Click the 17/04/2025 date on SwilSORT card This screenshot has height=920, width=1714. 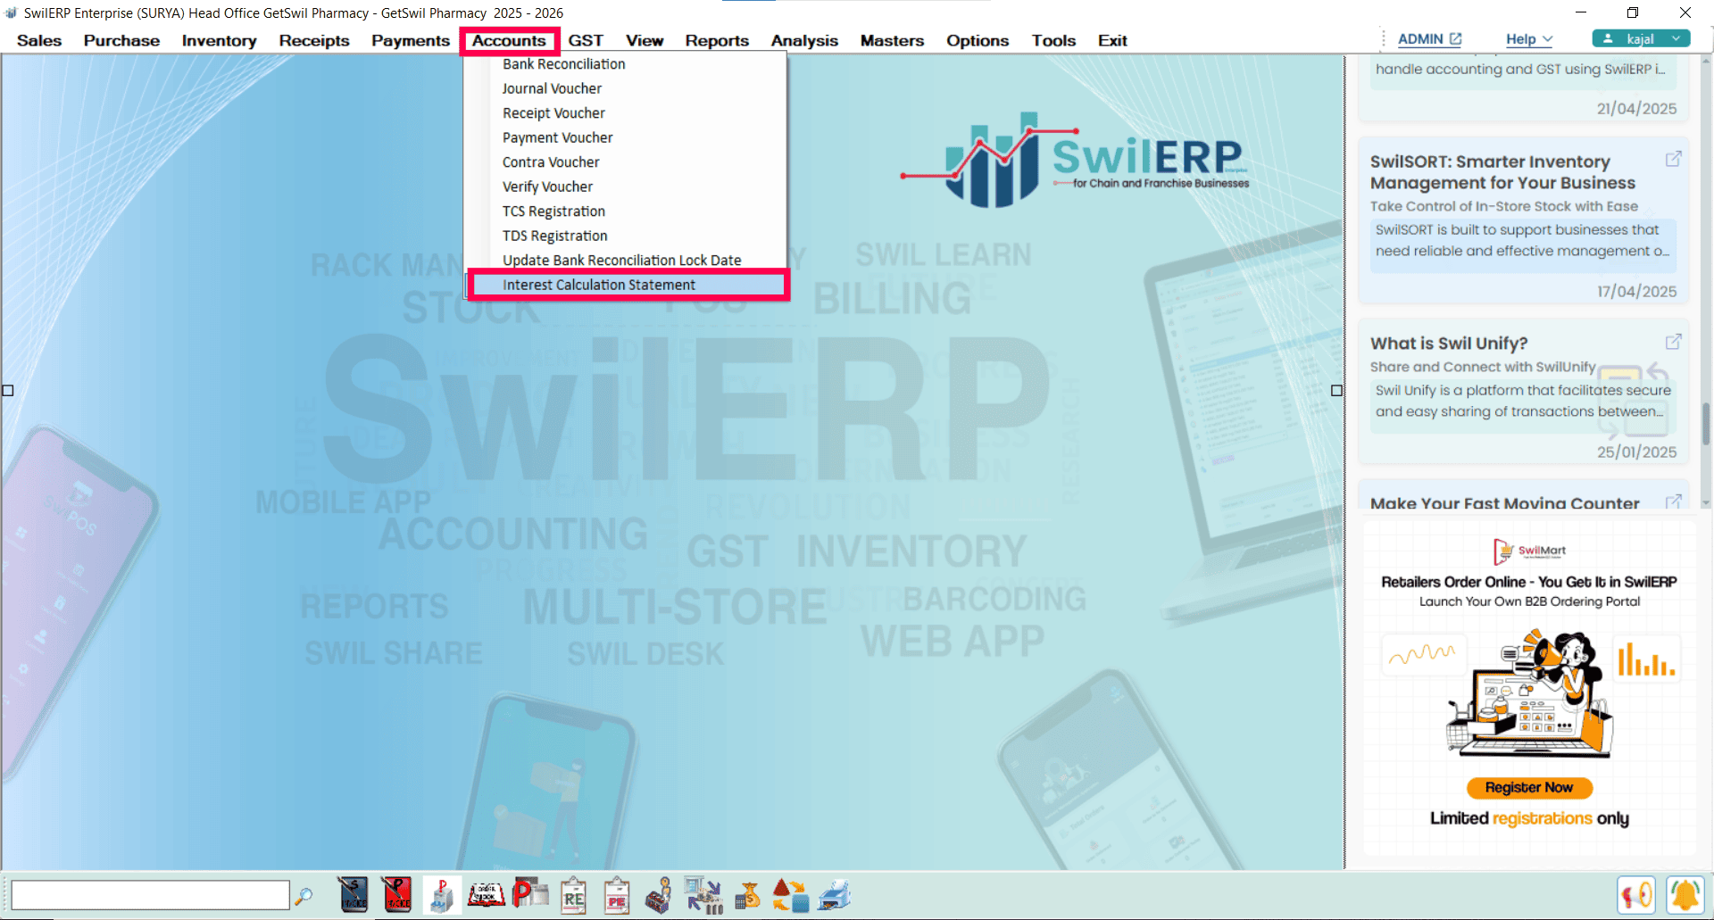pos(1636,292)
